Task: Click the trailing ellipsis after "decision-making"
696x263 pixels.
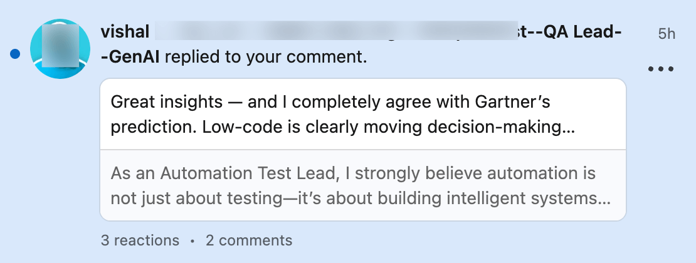Action: (569, 128)
